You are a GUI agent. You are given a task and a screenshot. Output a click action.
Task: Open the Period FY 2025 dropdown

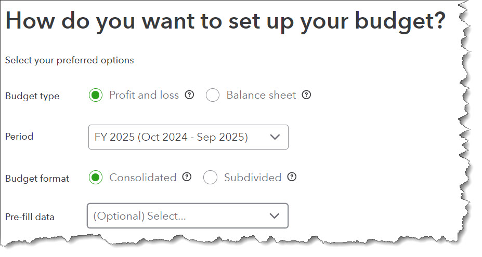(188, 137)
